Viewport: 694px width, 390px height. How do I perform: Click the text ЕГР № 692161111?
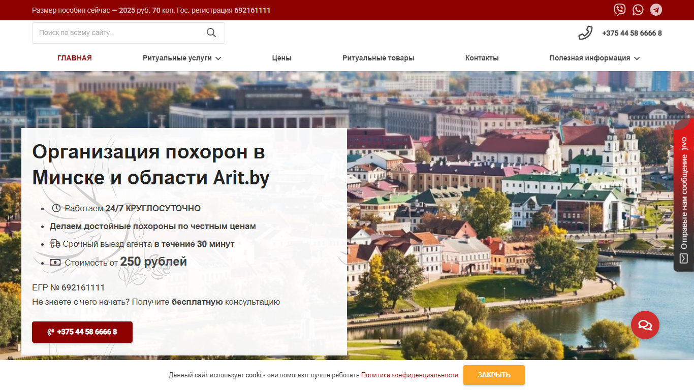(69, 287)
